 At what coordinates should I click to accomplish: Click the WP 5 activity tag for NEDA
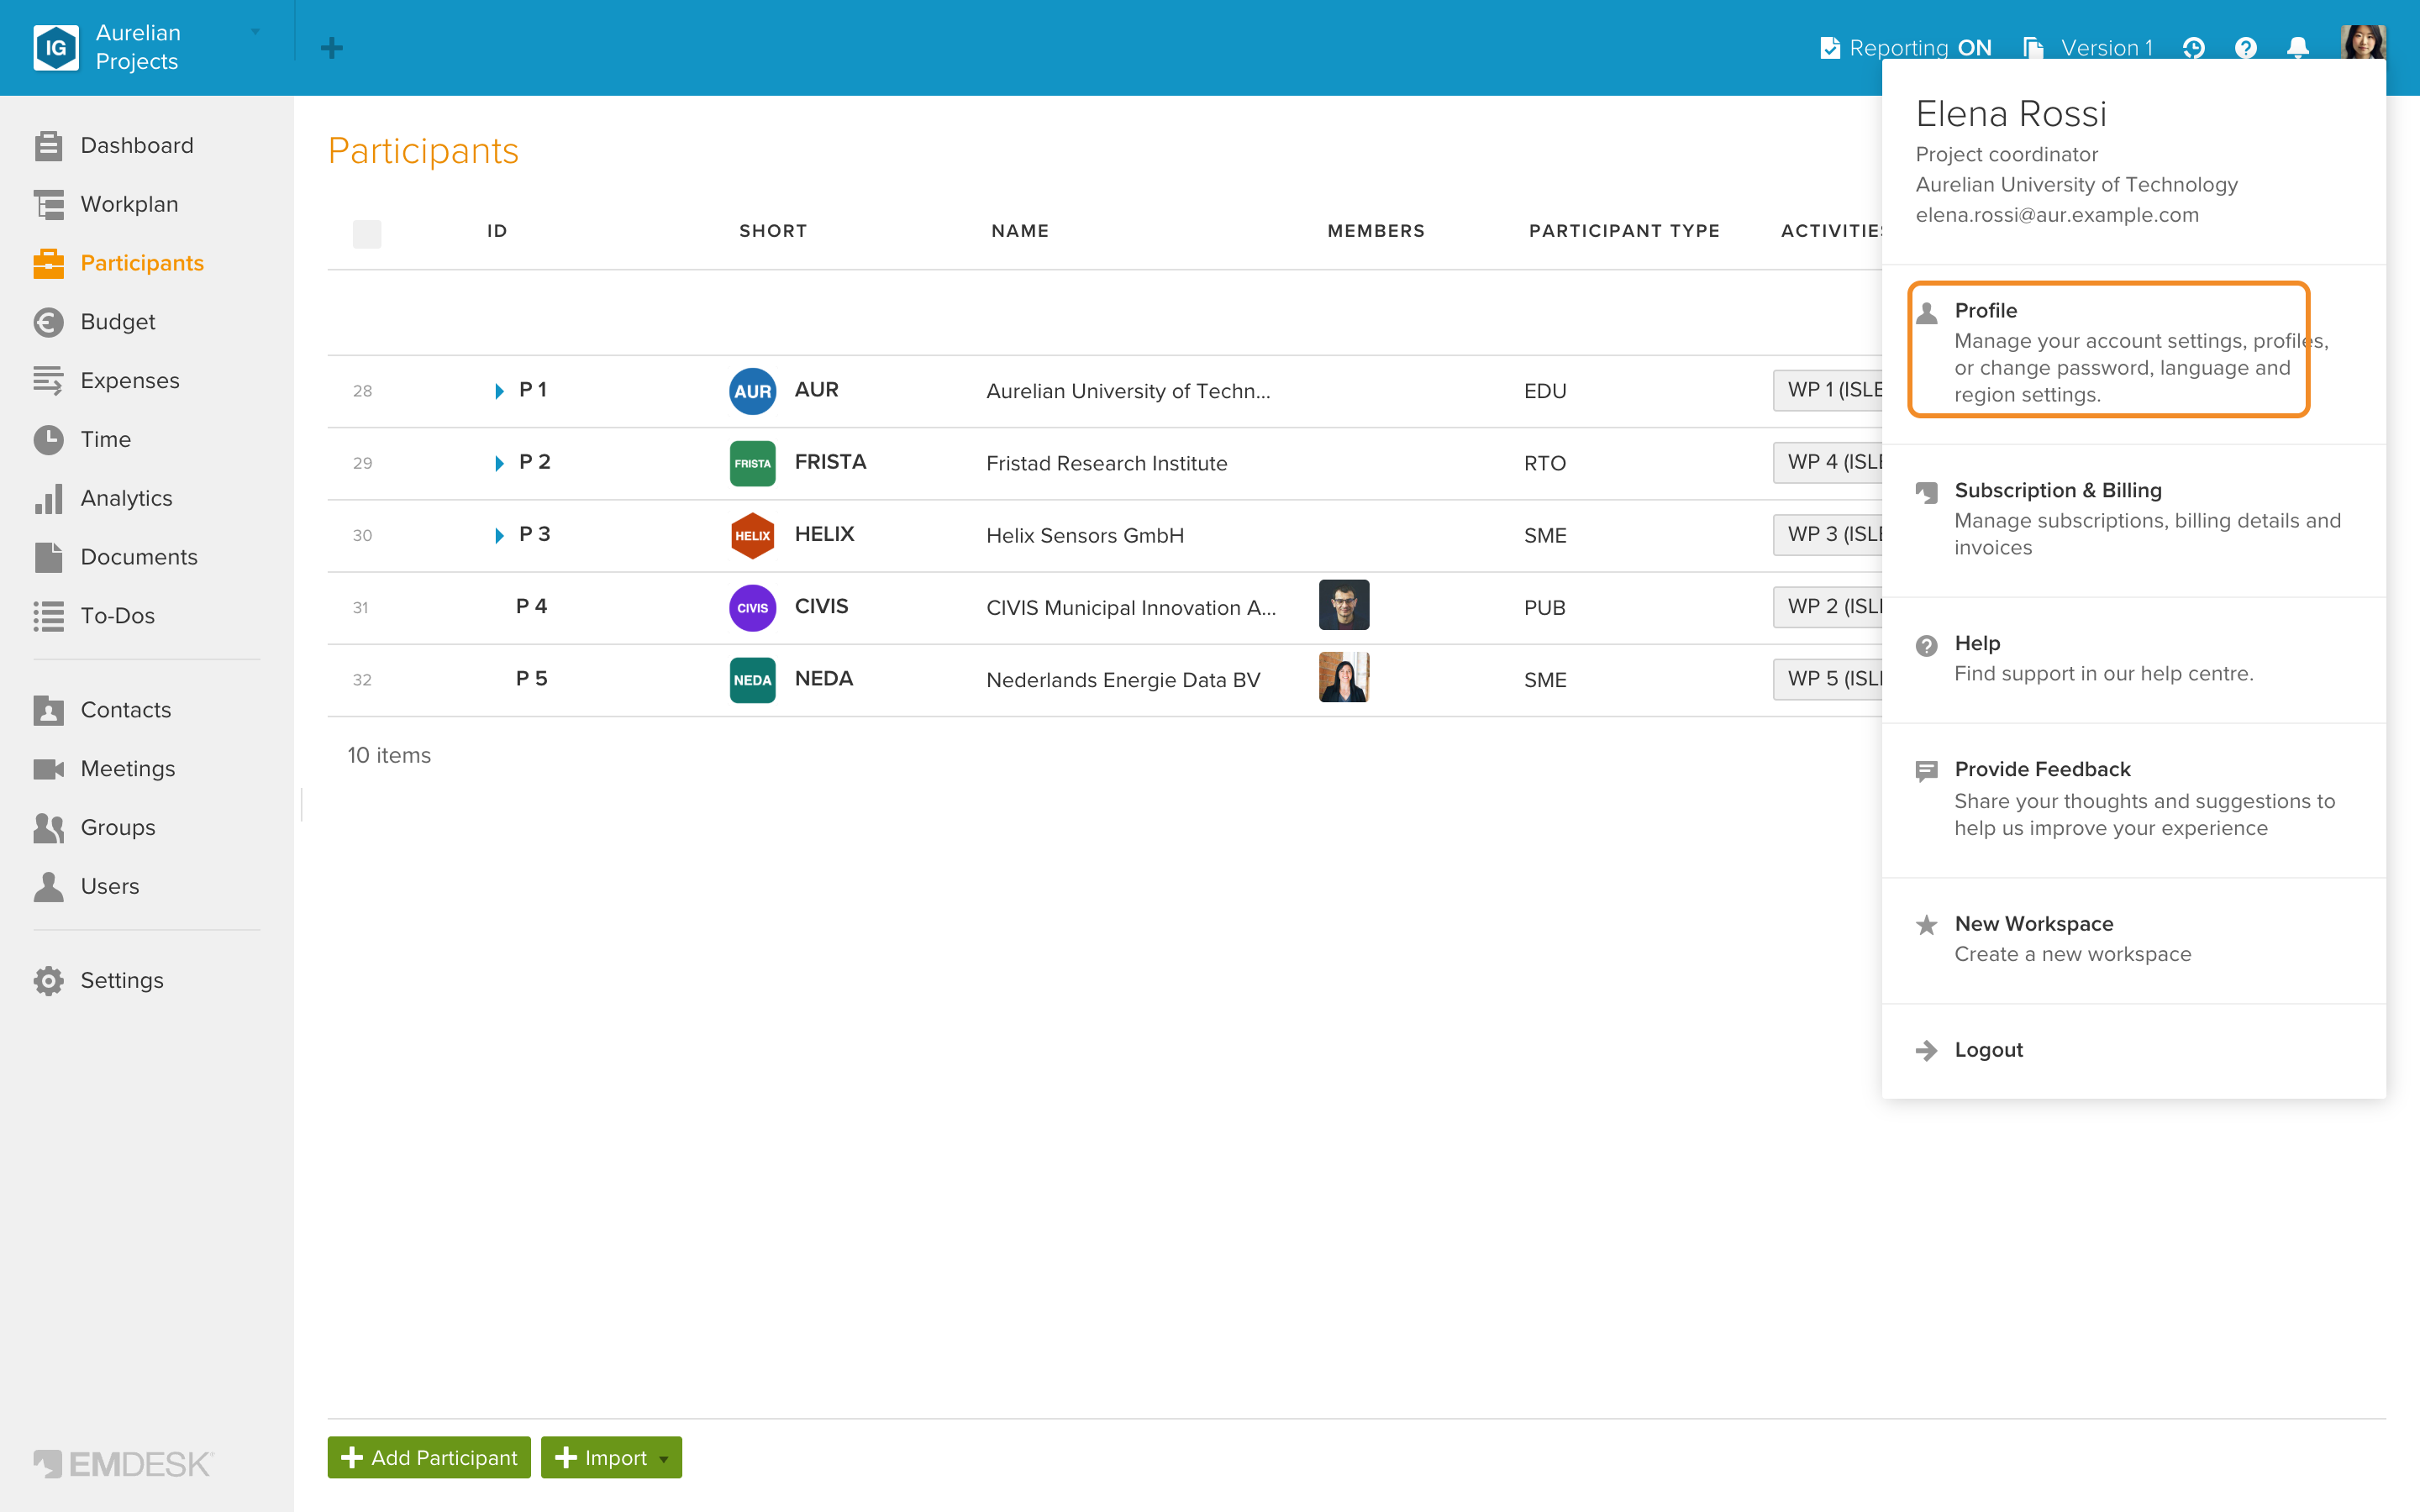[x=1828, y=679]
